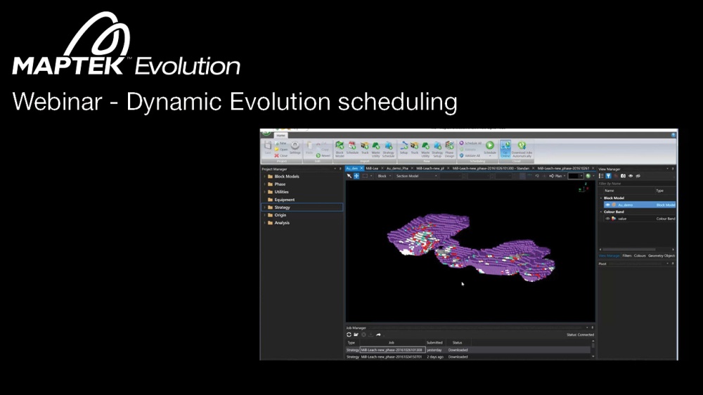Click Validate All in Scheduling group
This screenshot has height=395, width=703.
click(x=469, y=155)
